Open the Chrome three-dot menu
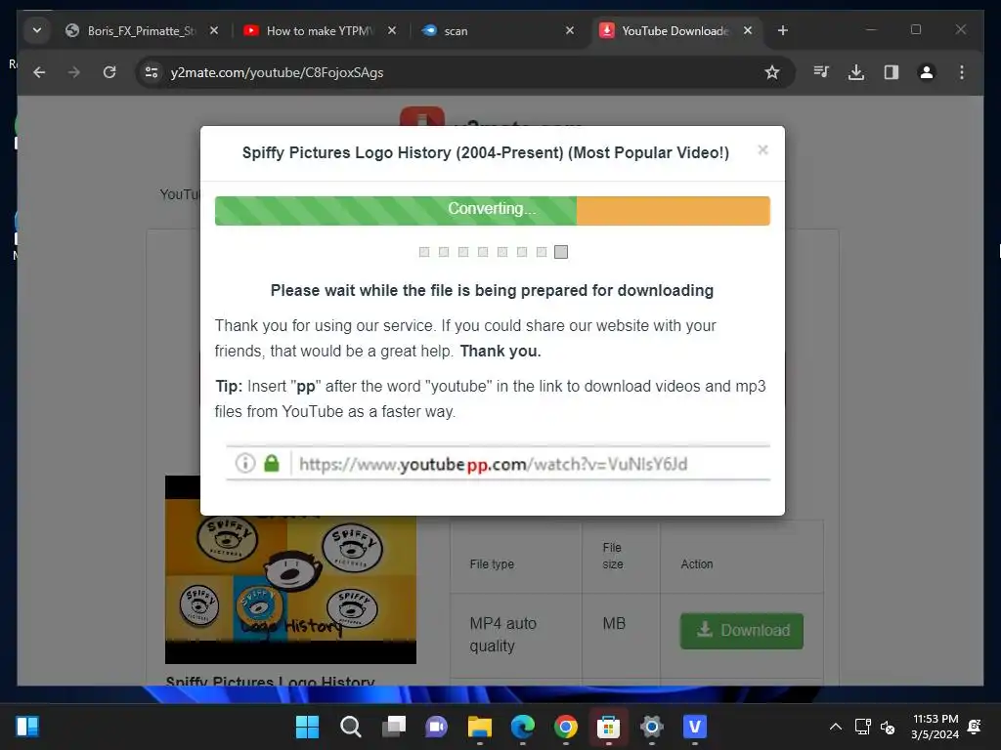This screenshot has width=1001, height=750. (x=962, y=72)
